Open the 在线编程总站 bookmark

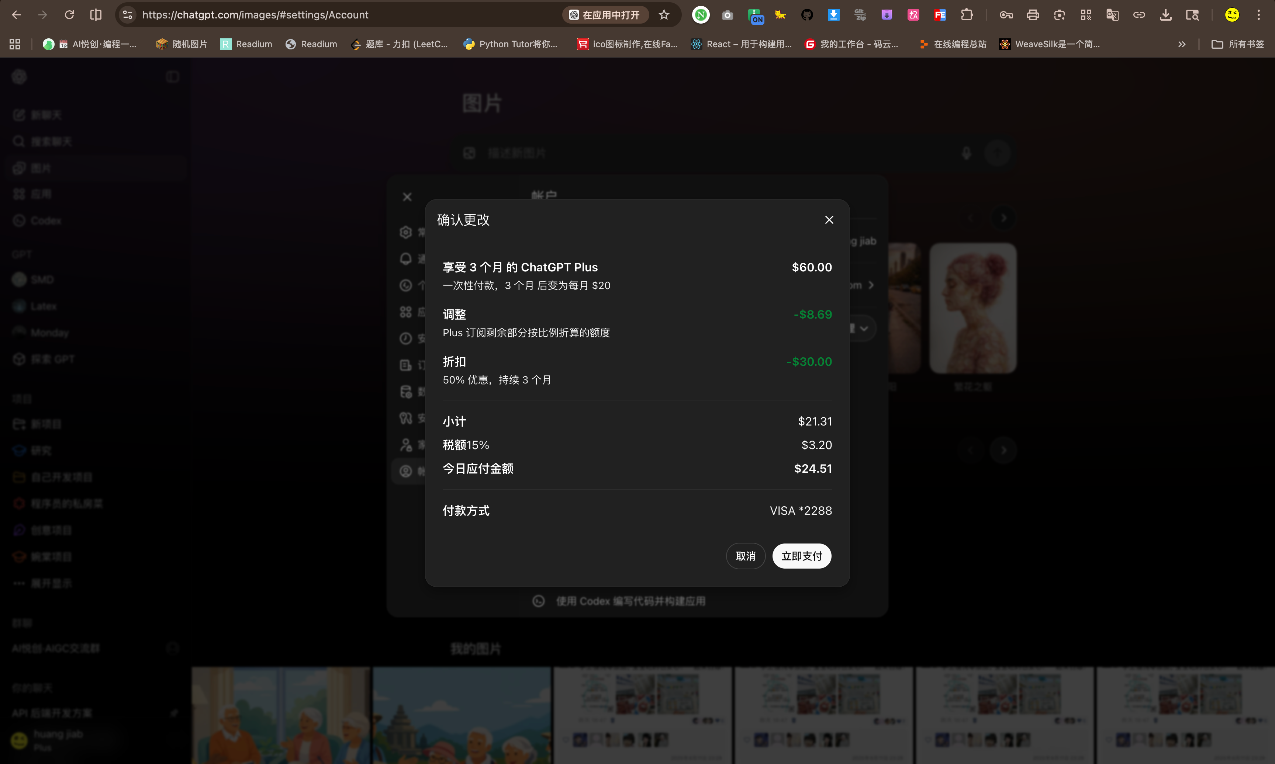coord(953,44)
